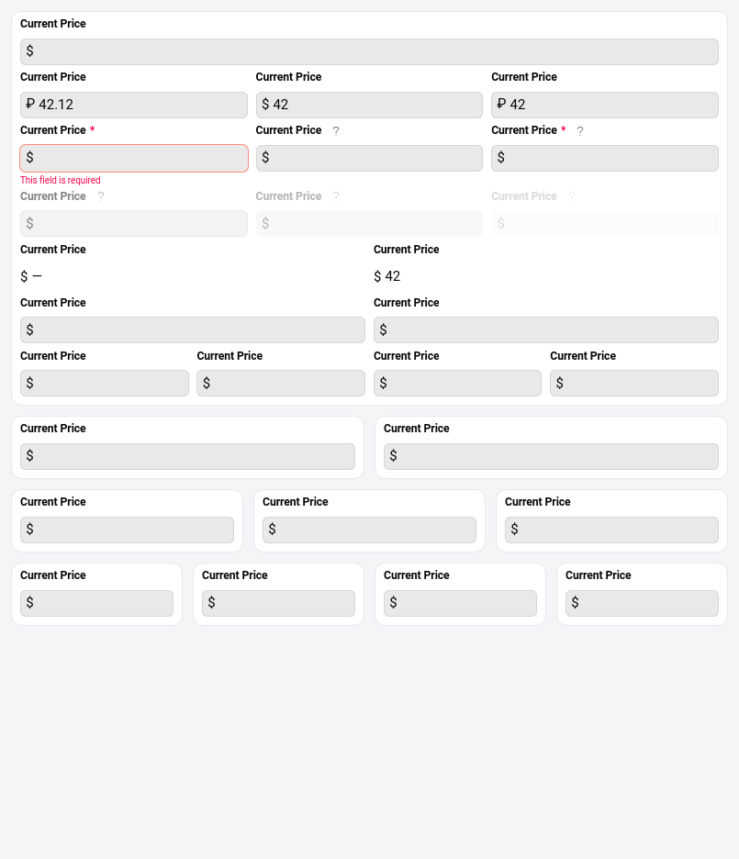Screen dimensions: 739x859
Task: Click the read-only price value '$ 42'
Action: [x=387, y=276]
